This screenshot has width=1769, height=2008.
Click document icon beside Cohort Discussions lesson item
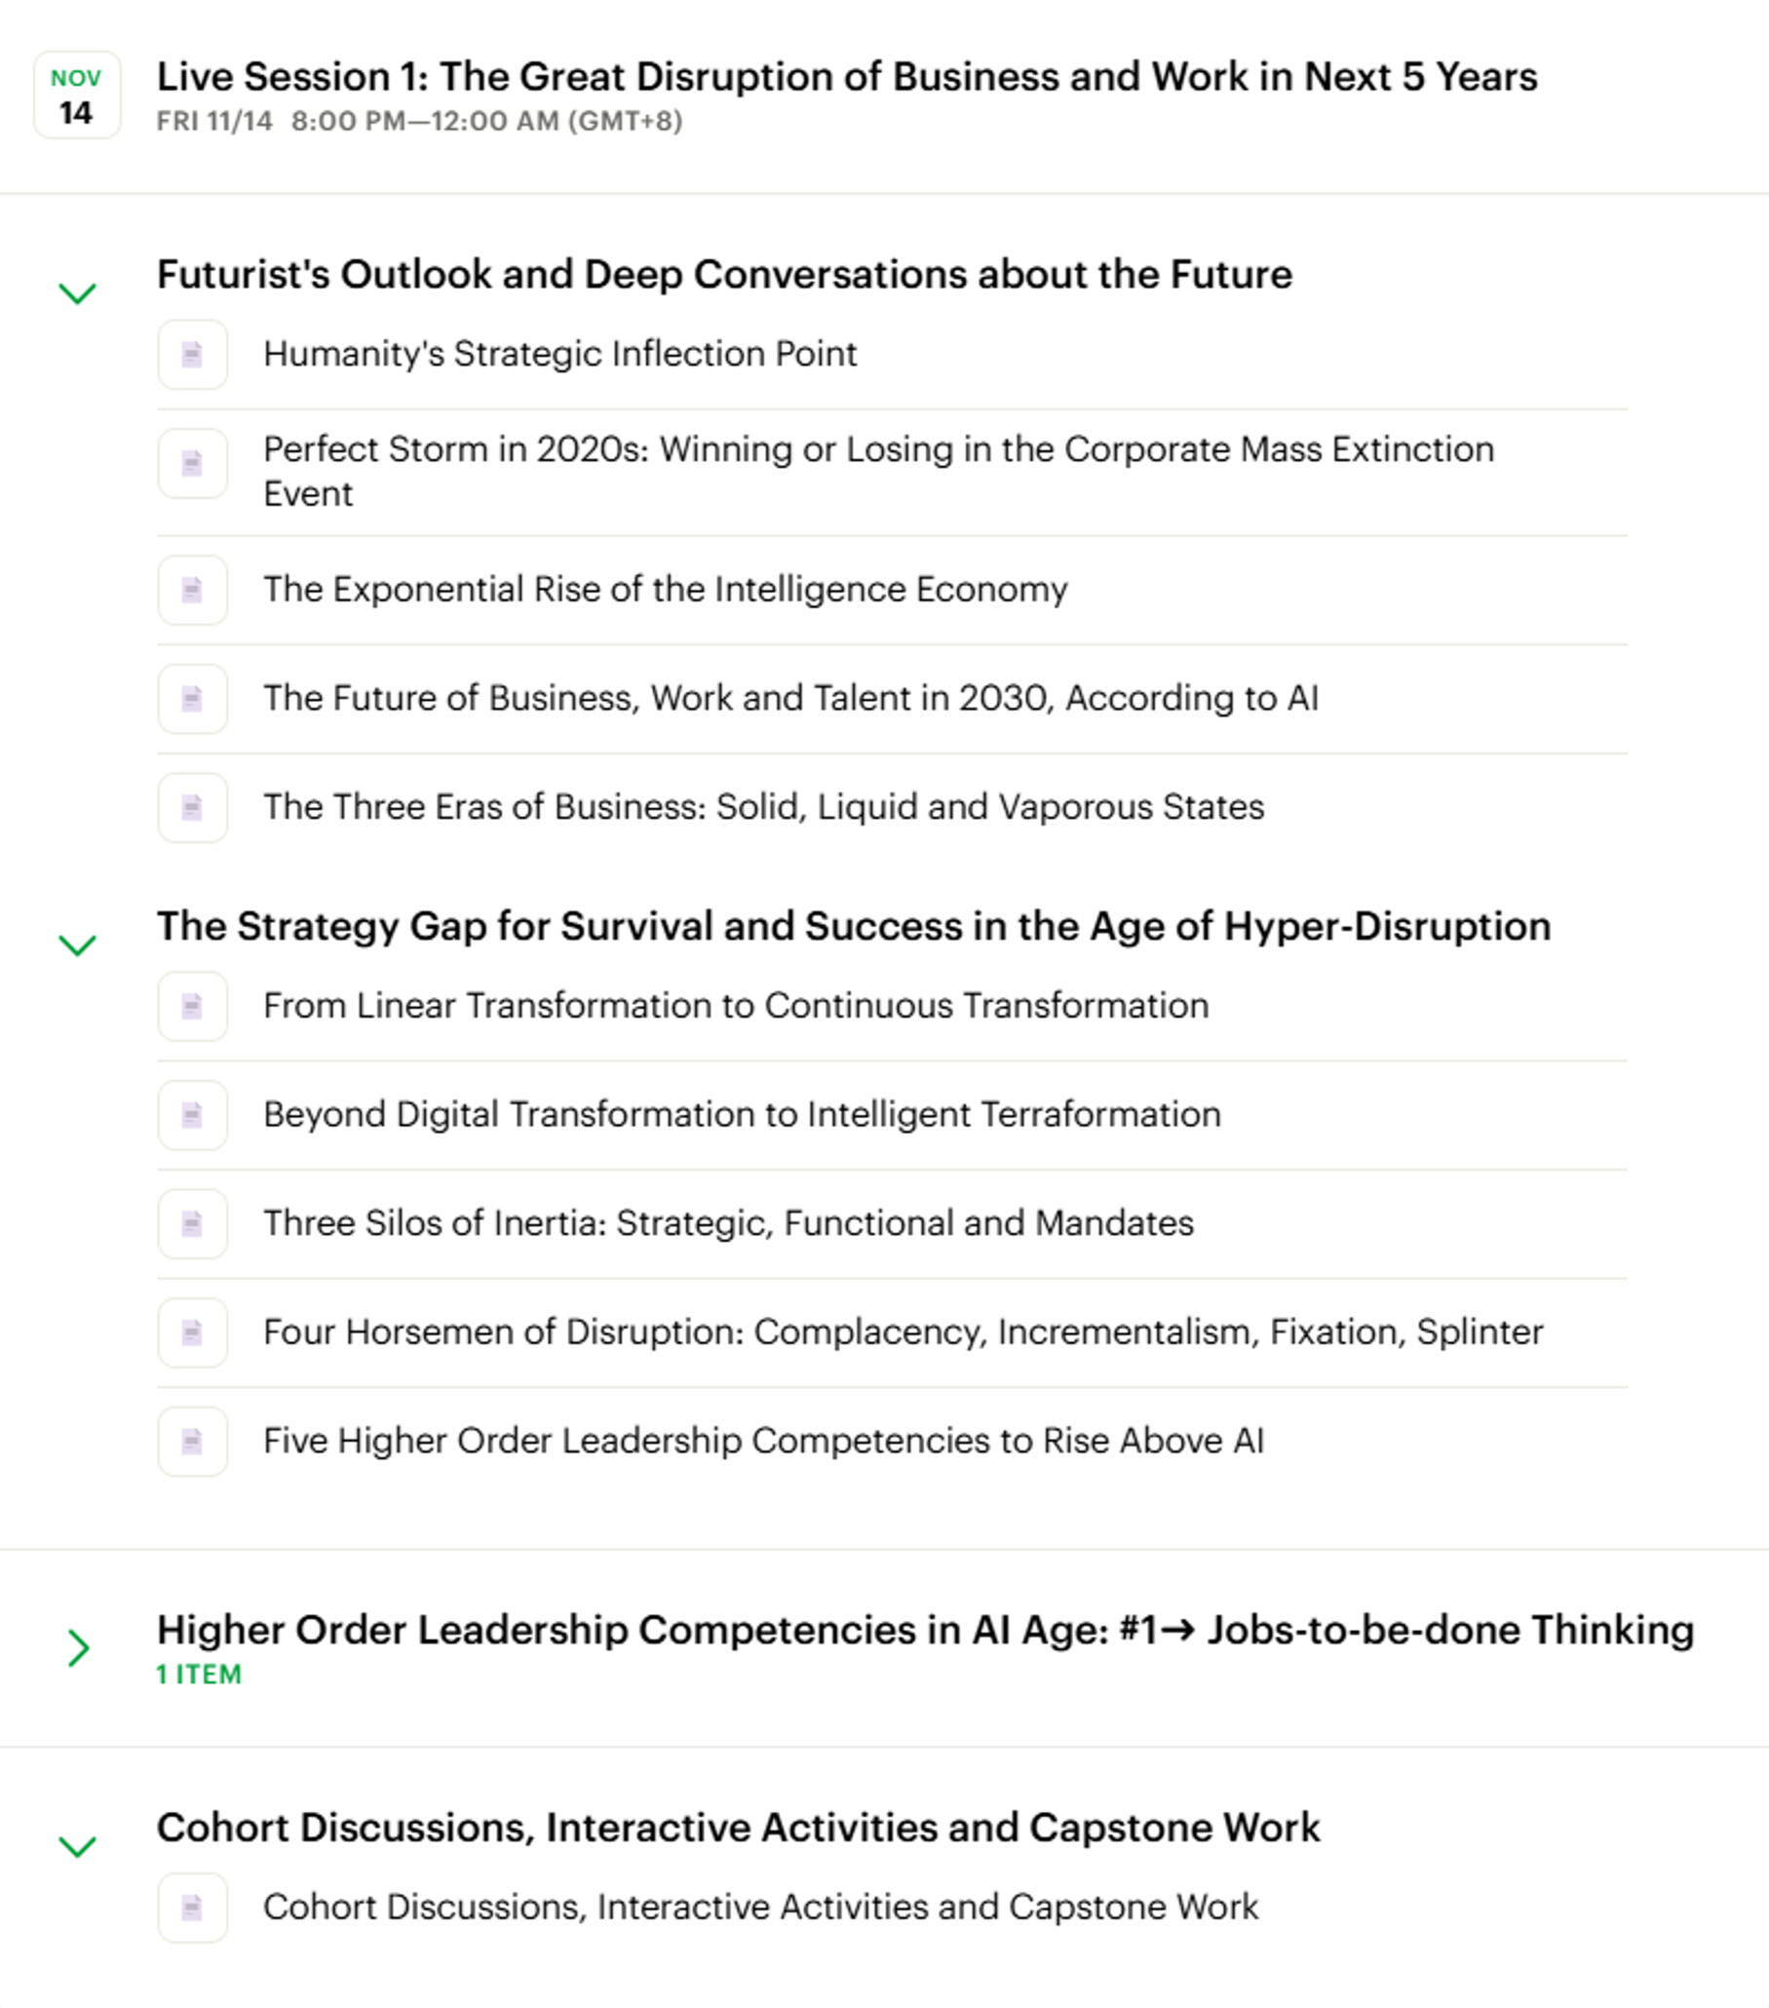click(x=193, y=1908)
